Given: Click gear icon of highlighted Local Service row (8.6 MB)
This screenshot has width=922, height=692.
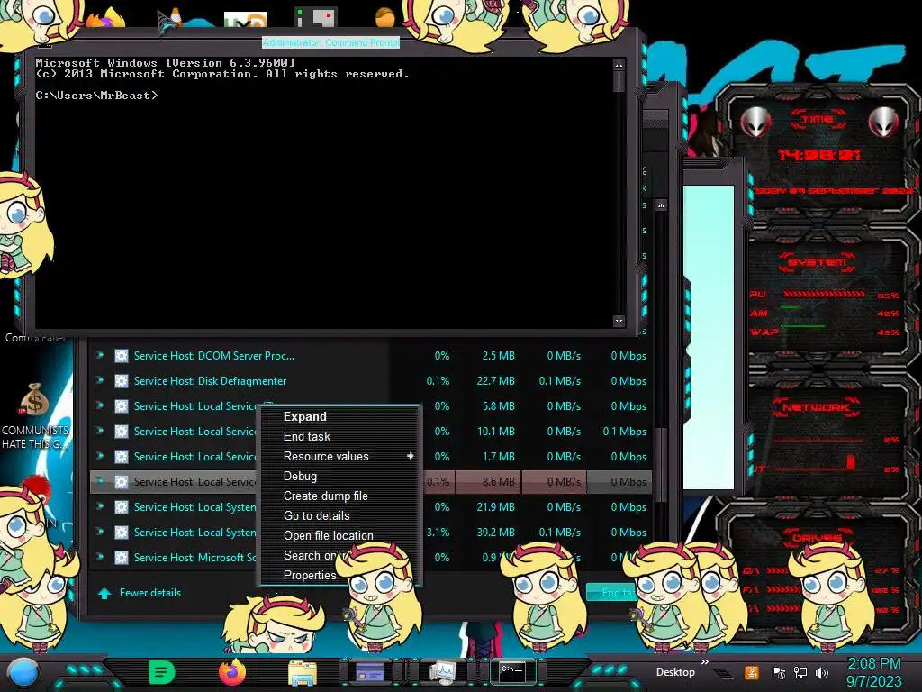Looking at the screenshot, I should point(122,482).
